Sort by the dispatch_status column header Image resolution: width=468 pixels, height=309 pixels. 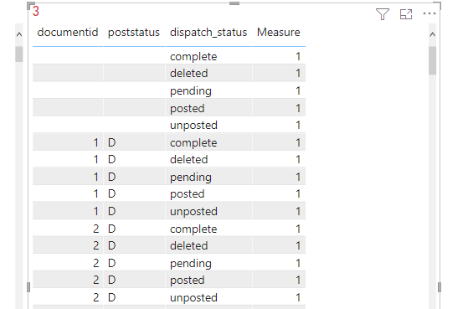tap(208, 33)
